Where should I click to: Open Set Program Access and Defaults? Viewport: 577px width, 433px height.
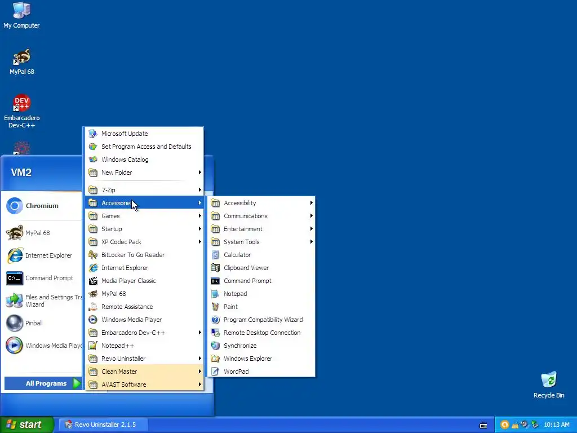coord(145,147)
